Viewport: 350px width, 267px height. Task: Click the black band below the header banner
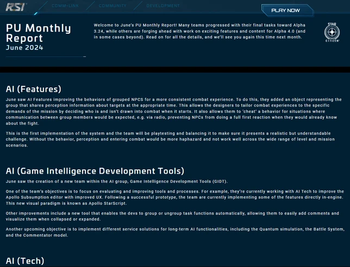pos(175,69)
